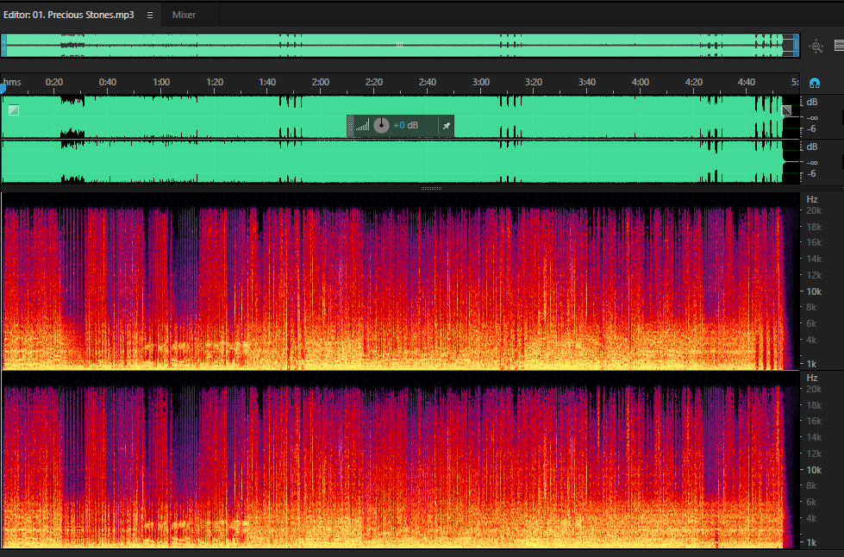
Task: Click 4:40 on the time ruler
Action: [746, 82]
